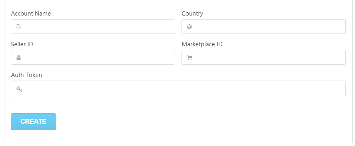This screenshot has height=146, width=355.
Task: Click the Account Name label
Action: click(x=31, y=14)
